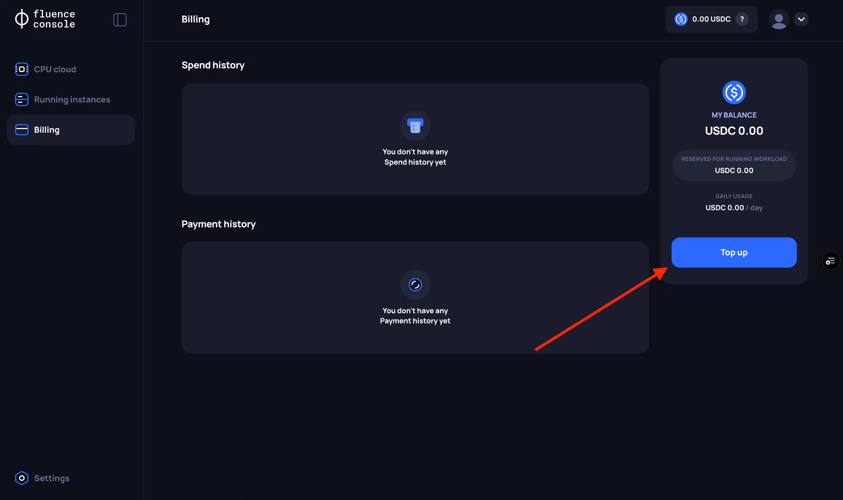843x500 pixels.
Task: Collapse the sidebar using the panel icon
Action: click(120, 19)
